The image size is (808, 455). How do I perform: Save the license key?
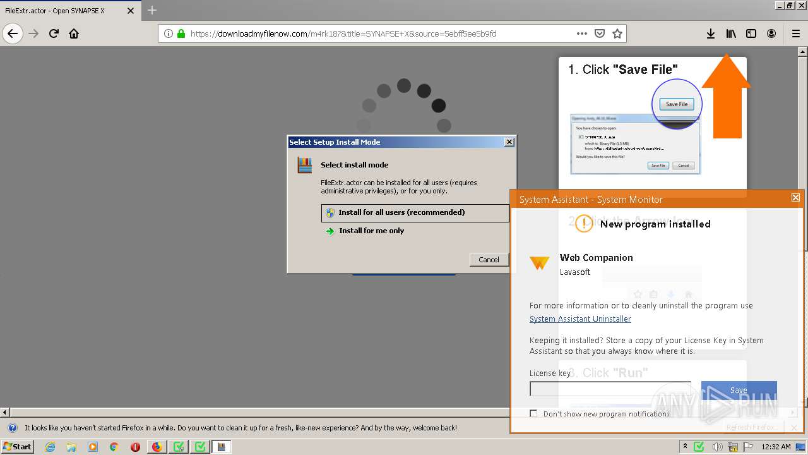click(x=739, y=391)
